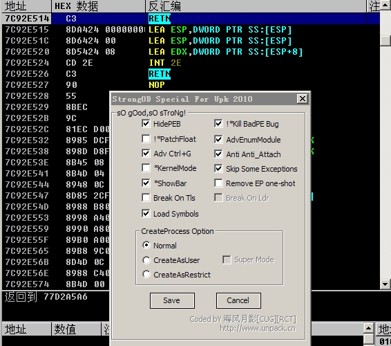Click disassembly scrollbar up arrow
Screen dimensions: 391x346
[385, 6]
